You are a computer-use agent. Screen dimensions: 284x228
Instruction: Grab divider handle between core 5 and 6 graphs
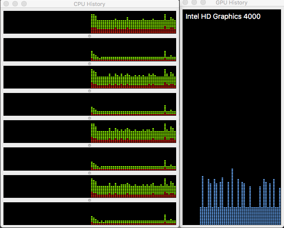(90, 145)
